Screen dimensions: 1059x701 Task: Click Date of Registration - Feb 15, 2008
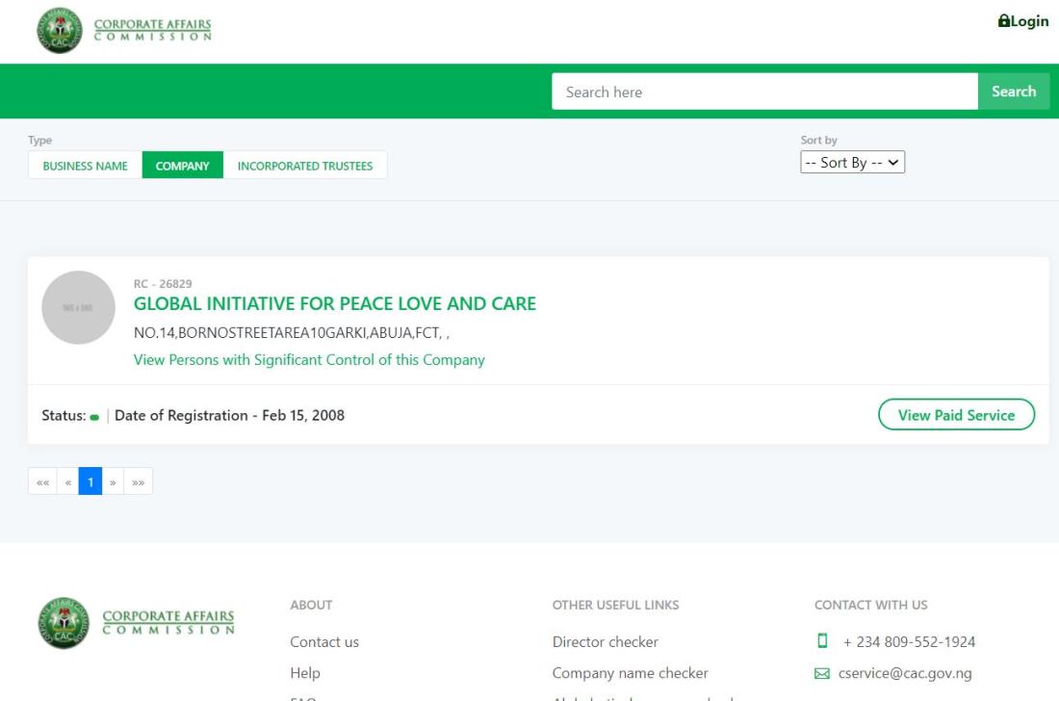230,415
